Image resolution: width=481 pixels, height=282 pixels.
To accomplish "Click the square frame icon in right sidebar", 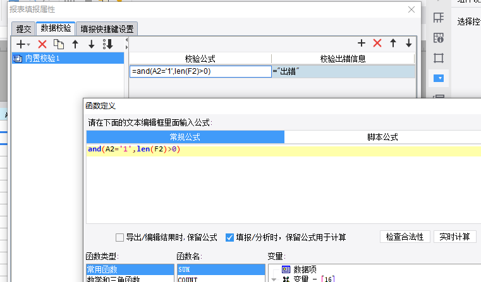I will 439,58.
